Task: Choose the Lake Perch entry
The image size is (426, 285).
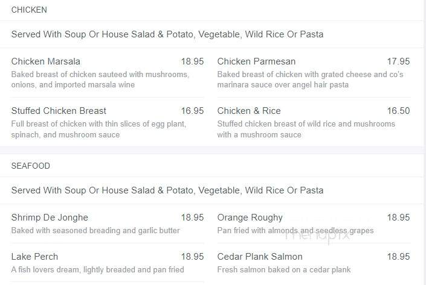Action: pos(34,257)
